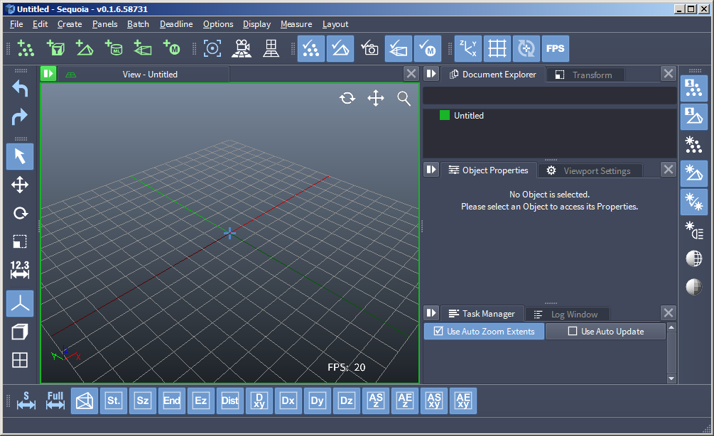The image size is (714, 436).
Task: Click the Create Point Region icon with cylinder
Action: (x=114, y=48)
